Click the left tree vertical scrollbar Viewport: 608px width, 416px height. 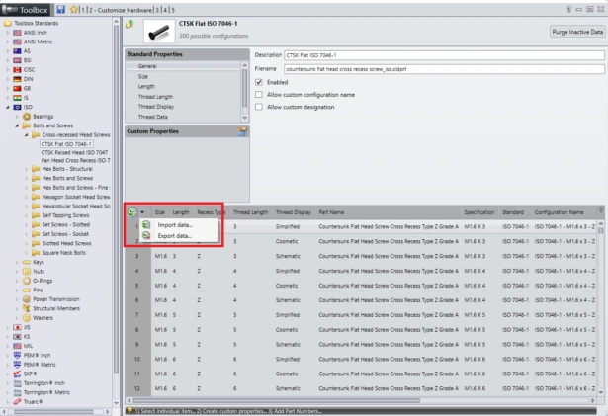click(116, 200)
